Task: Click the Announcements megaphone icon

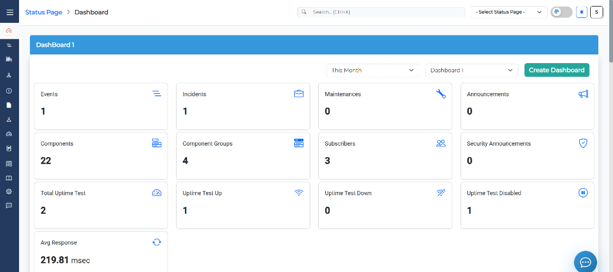Action: (x=583, y=94)
